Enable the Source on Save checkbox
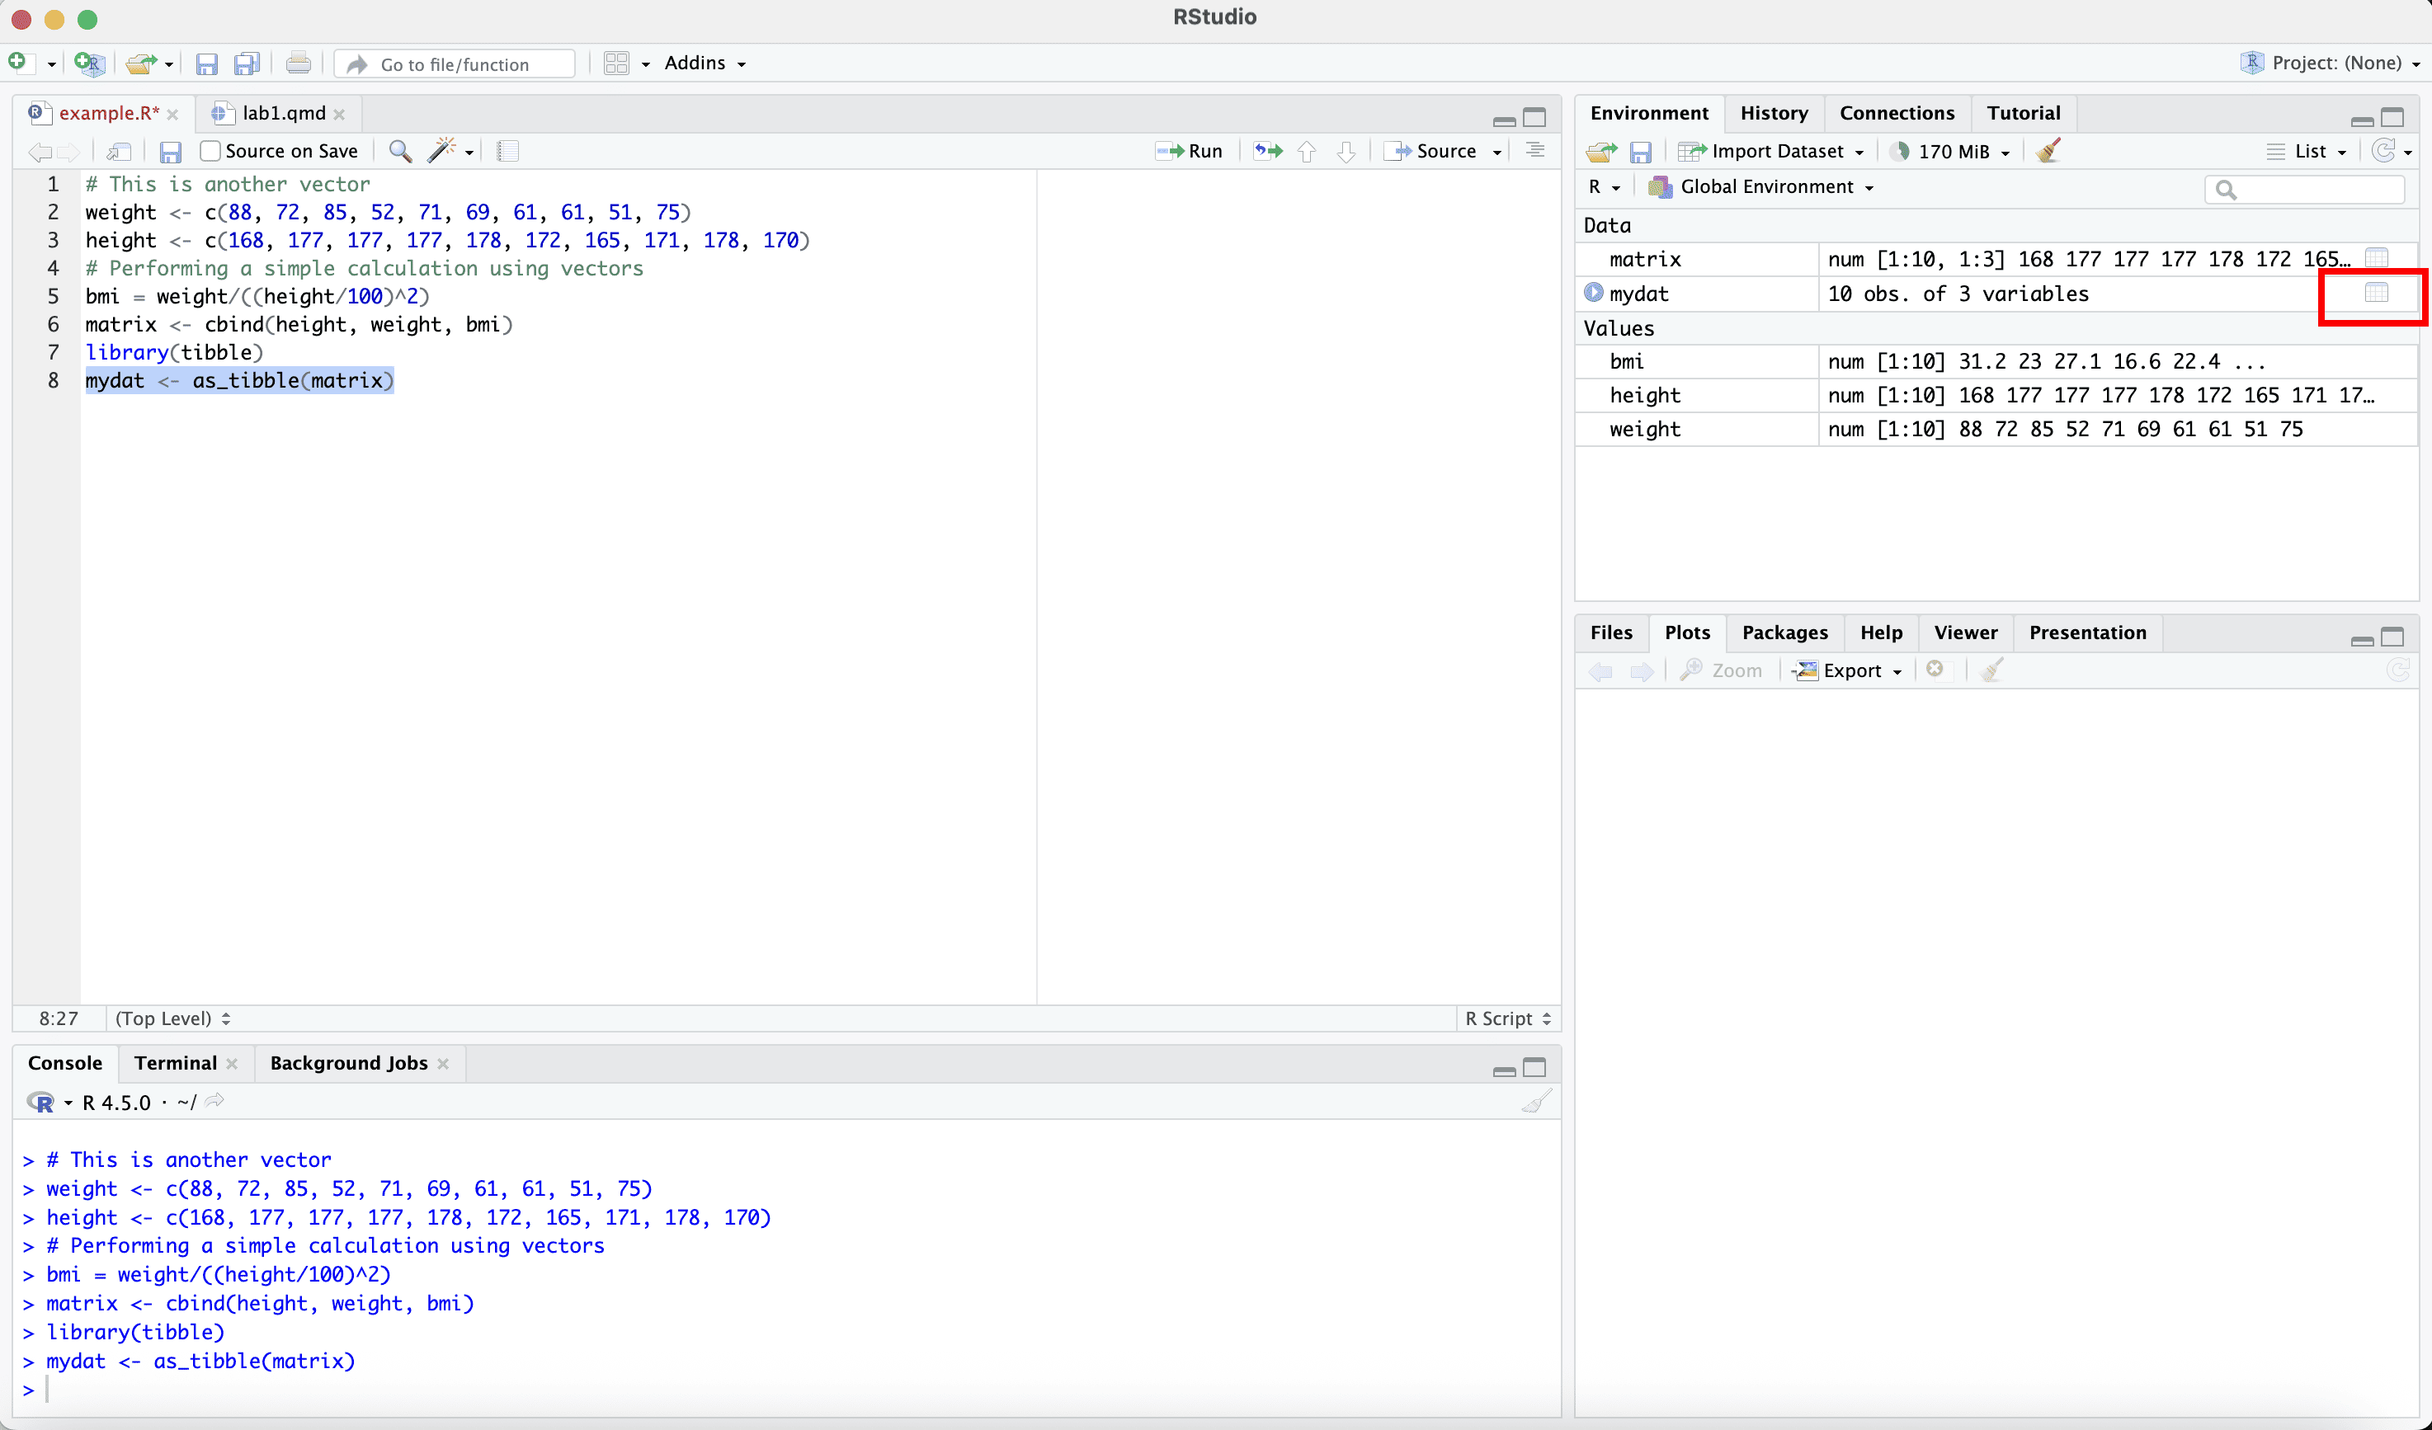2432x1430 pixels. click(x=210, y=152)
